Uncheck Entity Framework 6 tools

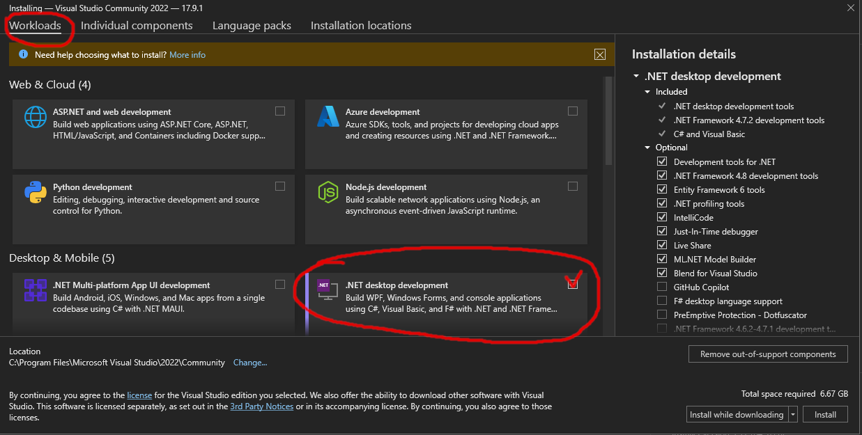click(662, 189)
